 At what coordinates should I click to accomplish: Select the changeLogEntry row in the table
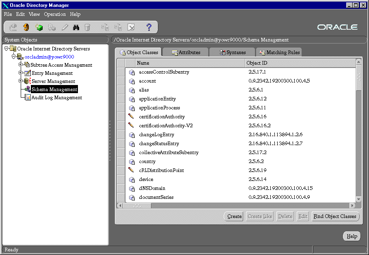point(156,135)
